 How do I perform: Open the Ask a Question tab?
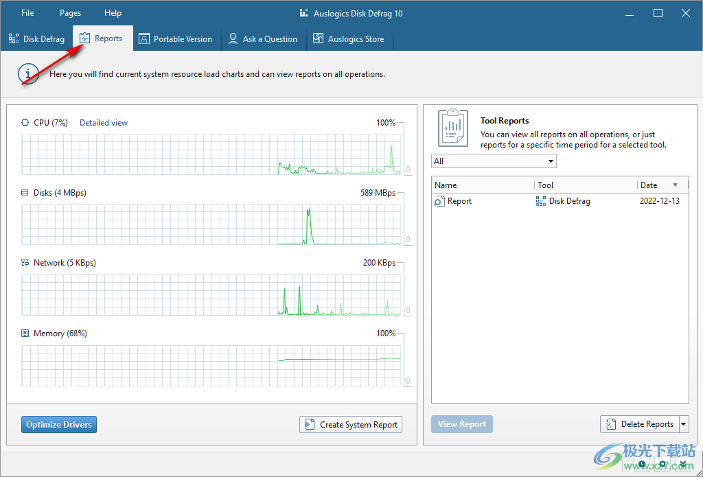pyautogui.click(x=263, y=39)
